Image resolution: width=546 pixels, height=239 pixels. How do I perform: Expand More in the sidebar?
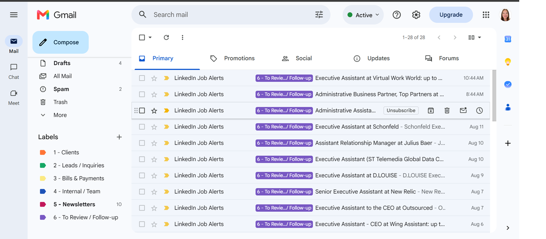pyautogui.click(x=60, y=115)
